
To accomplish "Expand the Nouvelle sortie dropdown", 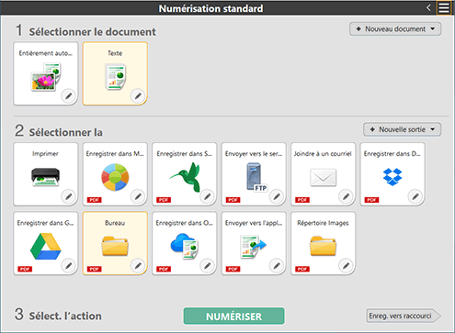I will [x=403, y=129].
